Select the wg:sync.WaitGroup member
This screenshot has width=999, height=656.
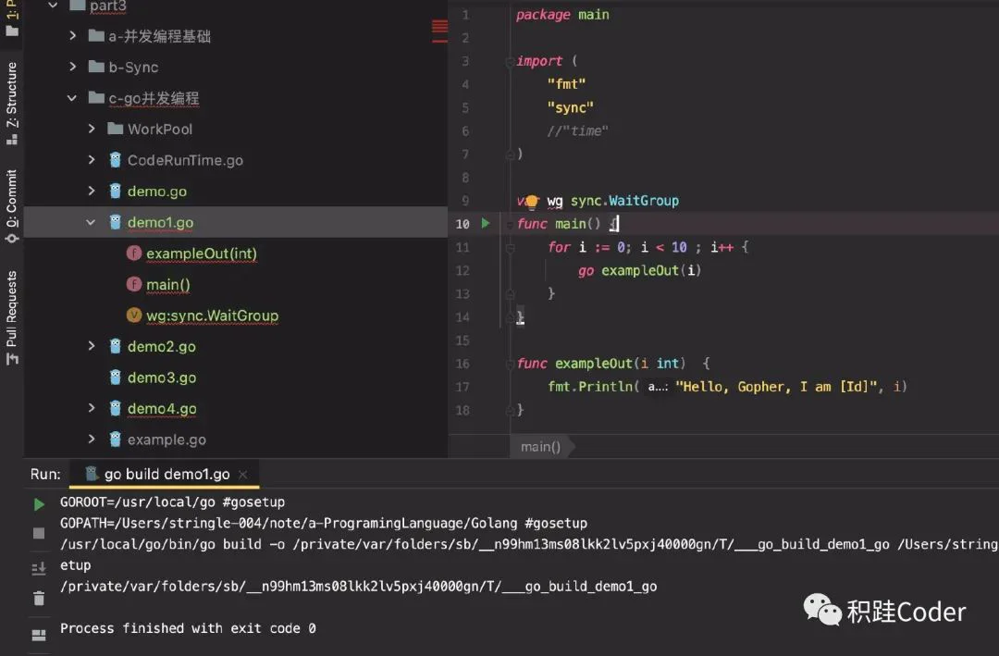click(212, 316)
